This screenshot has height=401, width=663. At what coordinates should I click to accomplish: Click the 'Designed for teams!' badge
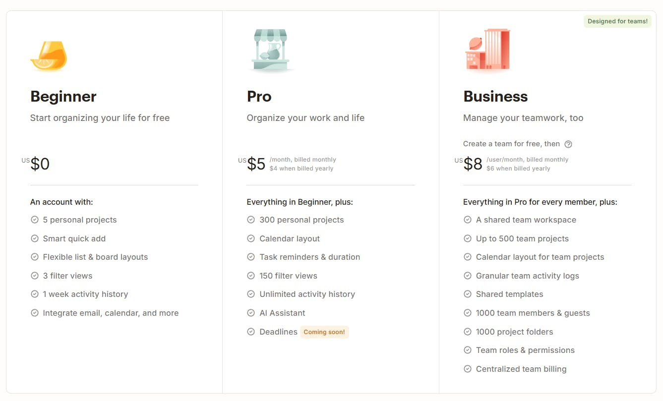[x=617, y=21]
